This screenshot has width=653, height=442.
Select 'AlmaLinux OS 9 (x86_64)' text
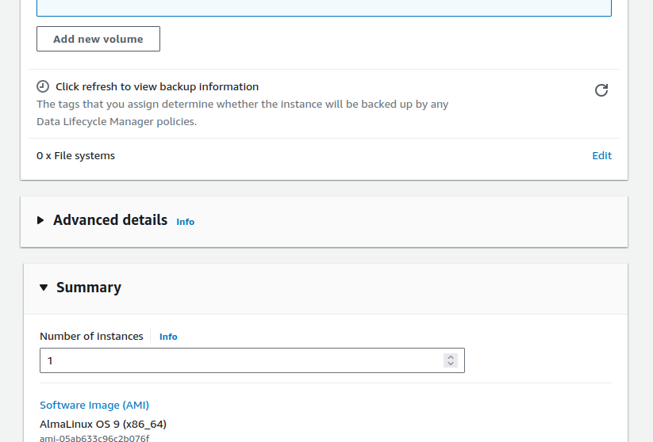(103, 424)
